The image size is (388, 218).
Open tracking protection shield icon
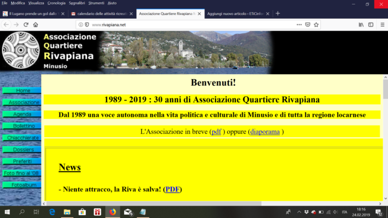click(x=87, y=25)
